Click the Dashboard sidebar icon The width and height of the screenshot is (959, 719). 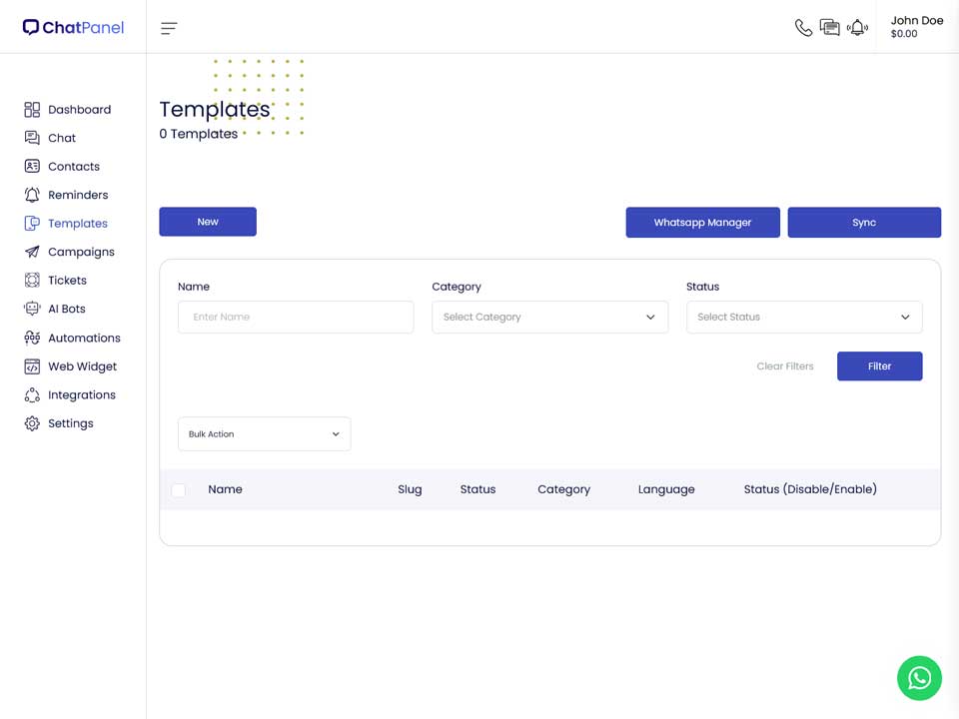point(32,110)
